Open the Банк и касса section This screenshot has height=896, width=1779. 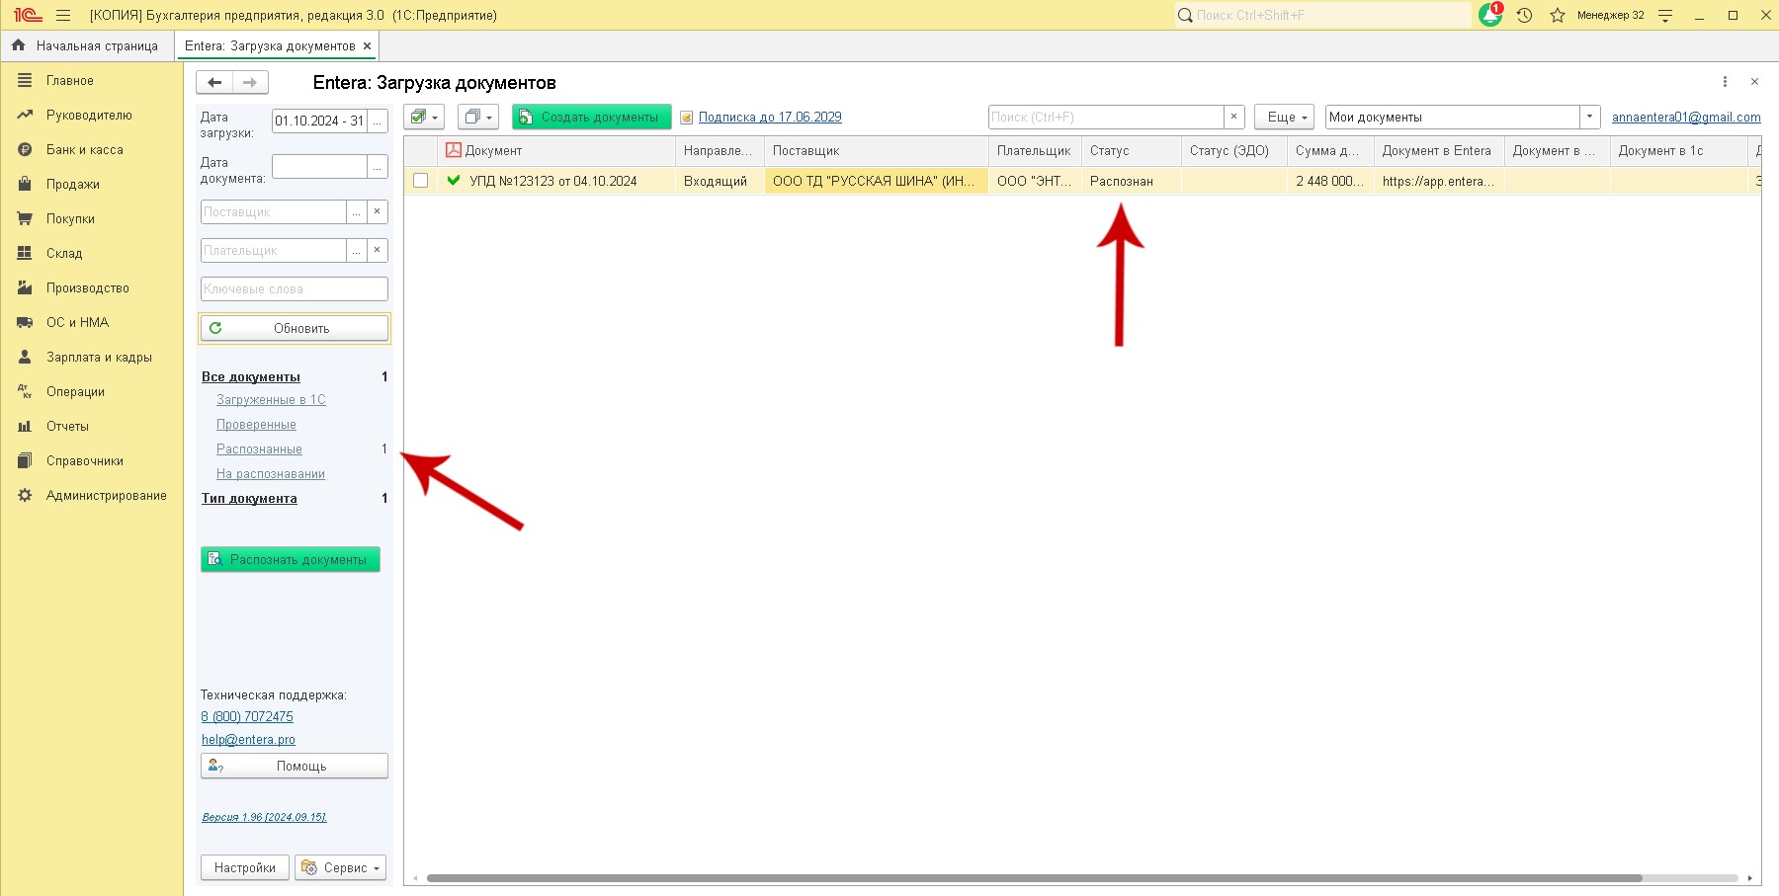coord(84,149)
